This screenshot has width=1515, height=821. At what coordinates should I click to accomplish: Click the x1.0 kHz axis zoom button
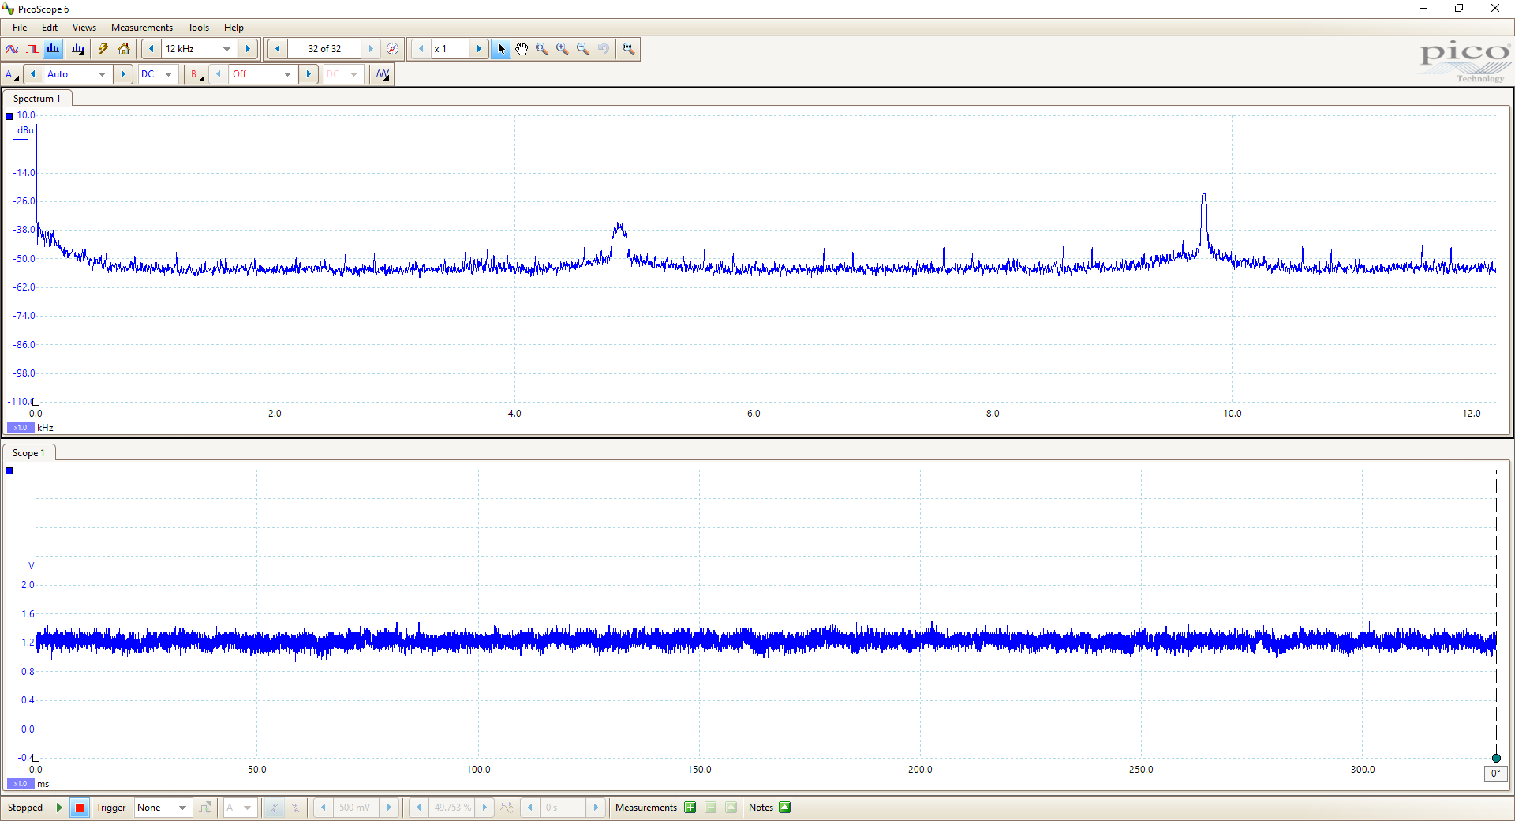(x=21, y=428)
